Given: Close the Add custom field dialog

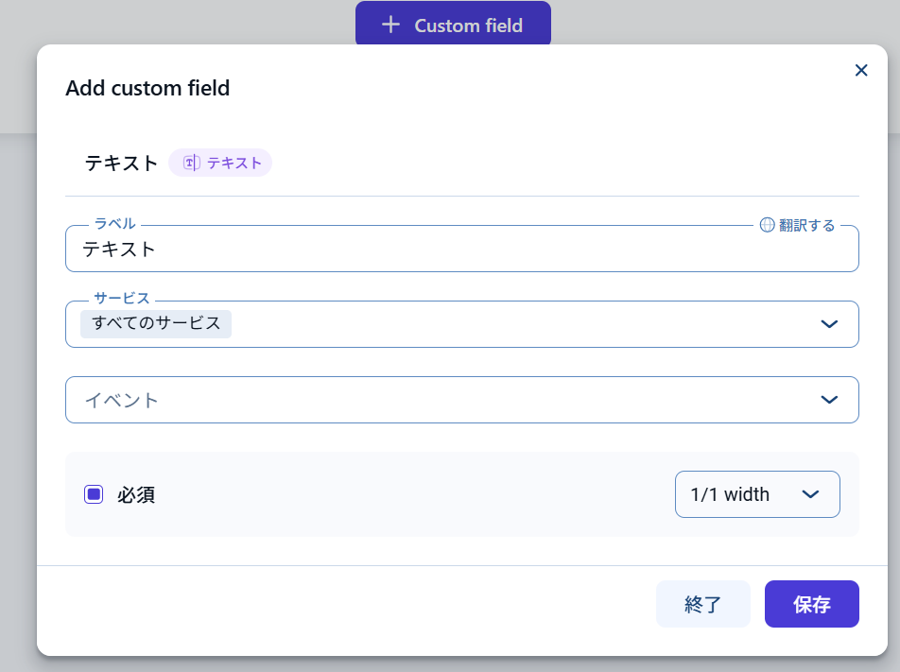Looking at the screenshot, I should [860, 71].
